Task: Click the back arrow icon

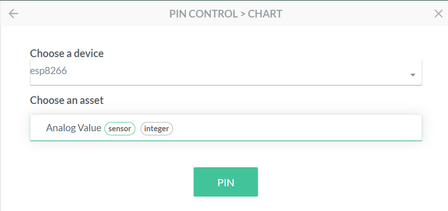Action: pyautogui.click(x=13, y=14)
